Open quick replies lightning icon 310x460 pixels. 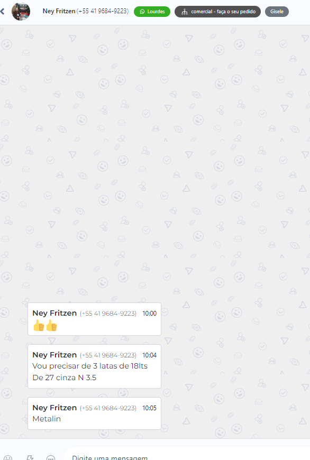click(30, 458)
